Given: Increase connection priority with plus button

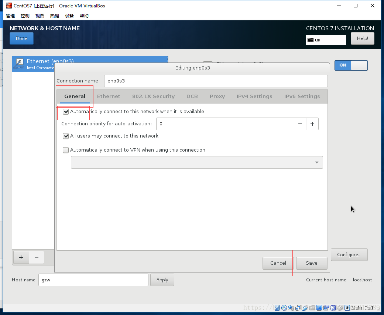Looking at the screenshot, I should (312, 124).
